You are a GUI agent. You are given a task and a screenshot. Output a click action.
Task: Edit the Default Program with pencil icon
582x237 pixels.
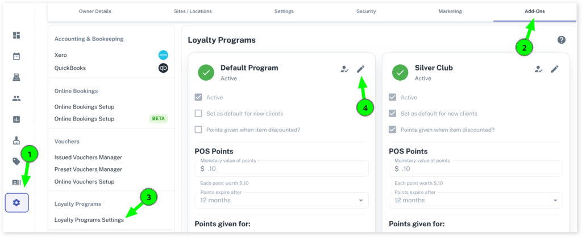coord(360,69)
